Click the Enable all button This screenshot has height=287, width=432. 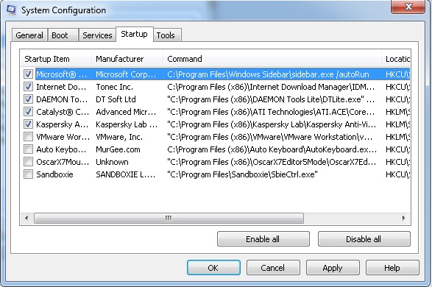coord(263,239)
